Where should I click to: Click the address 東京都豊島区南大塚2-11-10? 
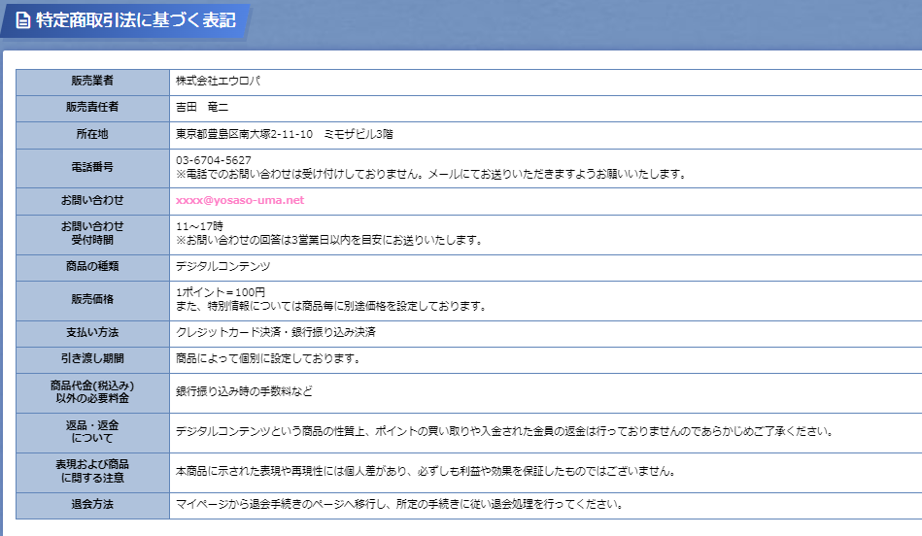[x=244, y=134]
